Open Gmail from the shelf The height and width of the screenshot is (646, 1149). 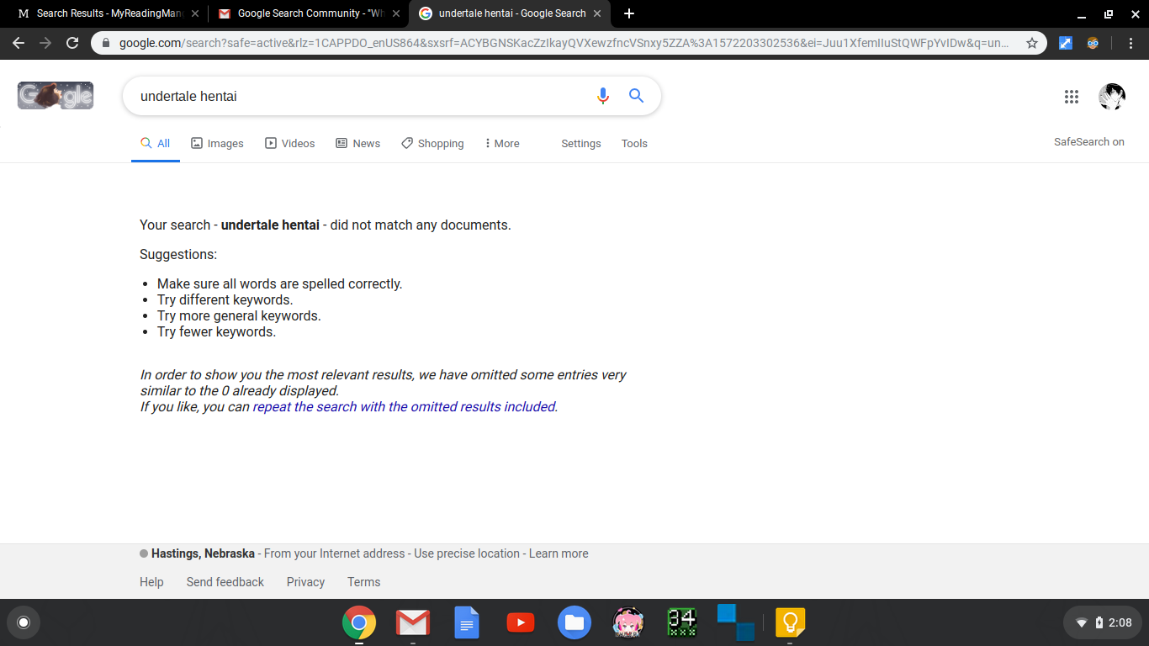point(413,622)
